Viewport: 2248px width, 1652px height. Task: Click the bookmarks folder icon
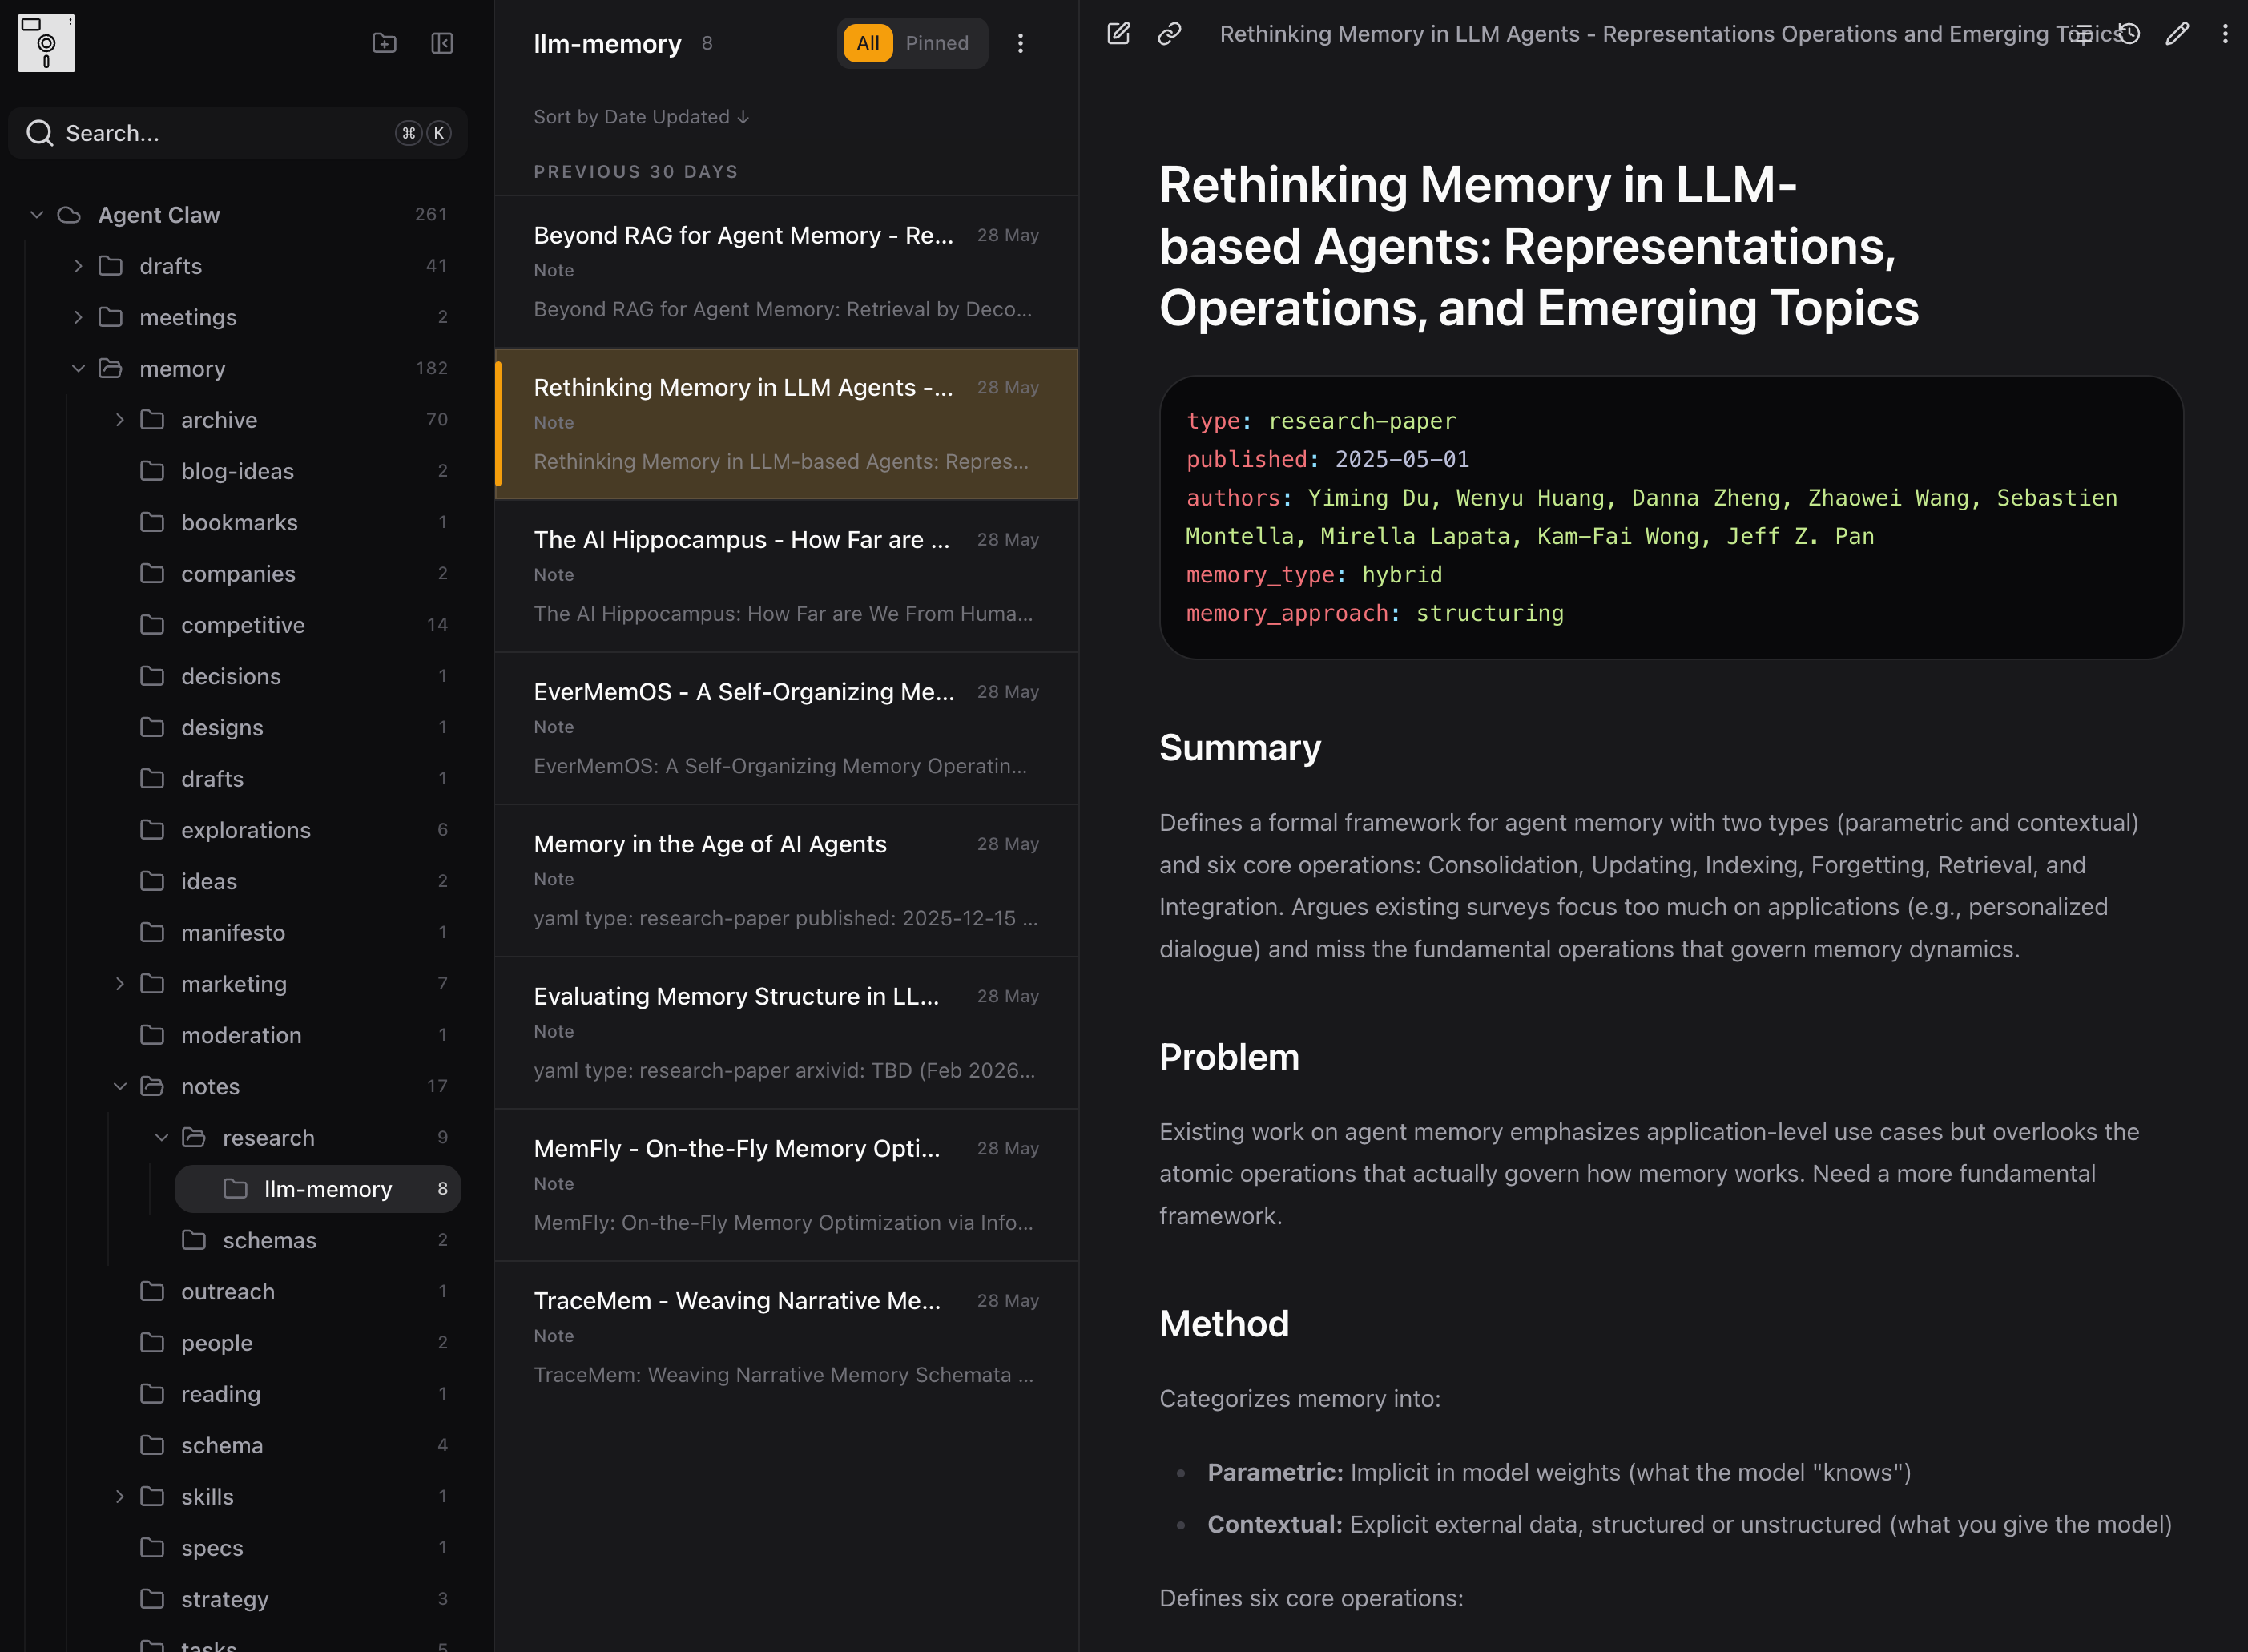pyautogui.click(x=152, y=522)
